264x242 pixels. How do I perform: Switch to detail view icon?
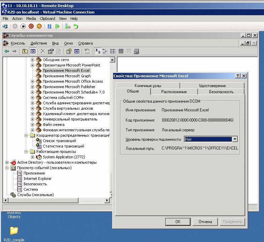[x=121, y=51]
